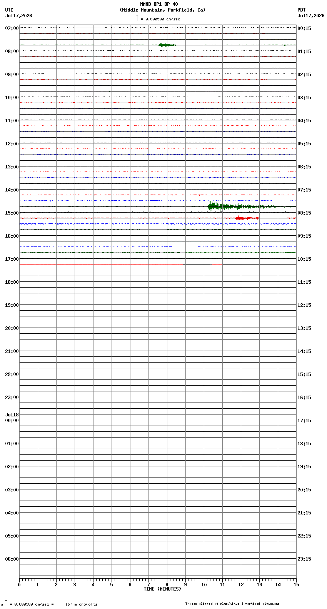Screen dimensions: 327x609
Task: Click the TIME (MINUTES) axis label
Action: point(162,589)
